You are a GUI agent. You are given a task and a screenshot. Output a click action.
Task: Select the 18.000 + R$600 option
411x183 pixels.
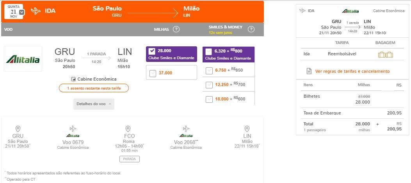(x=209, y=99)
